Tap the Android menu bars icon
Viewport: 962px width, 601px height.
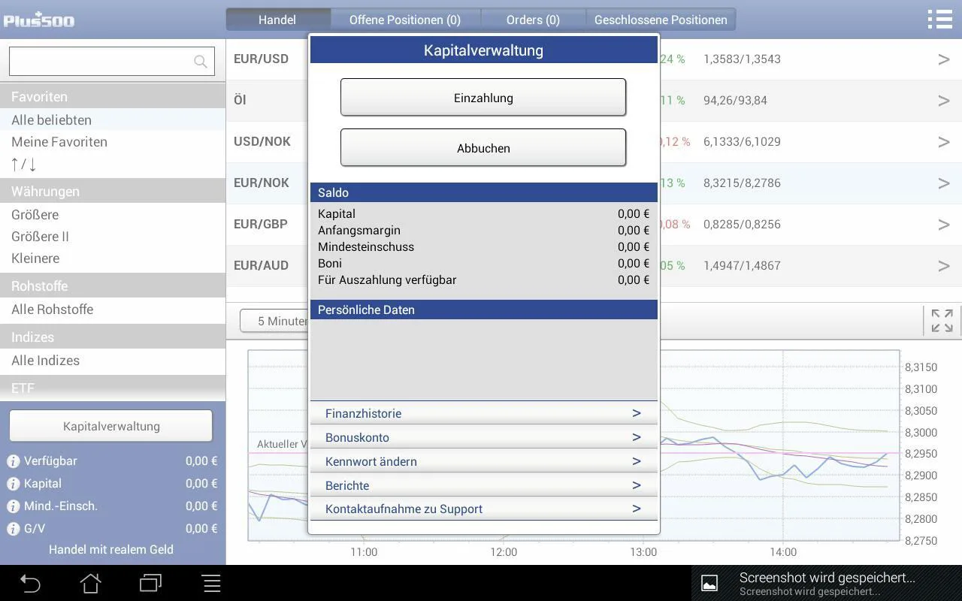click(212, 583)
